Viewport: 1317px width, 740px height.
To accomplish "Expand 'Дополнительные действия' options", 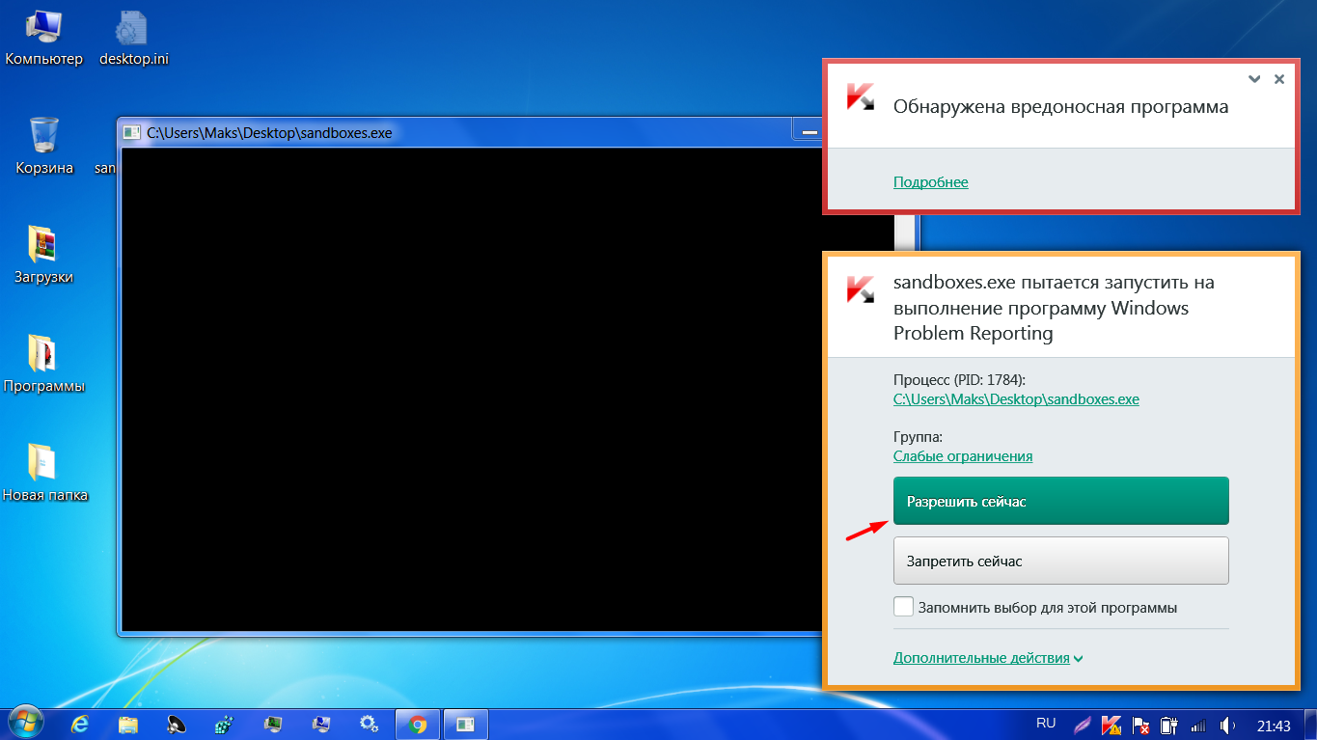I will click(987, 658).
